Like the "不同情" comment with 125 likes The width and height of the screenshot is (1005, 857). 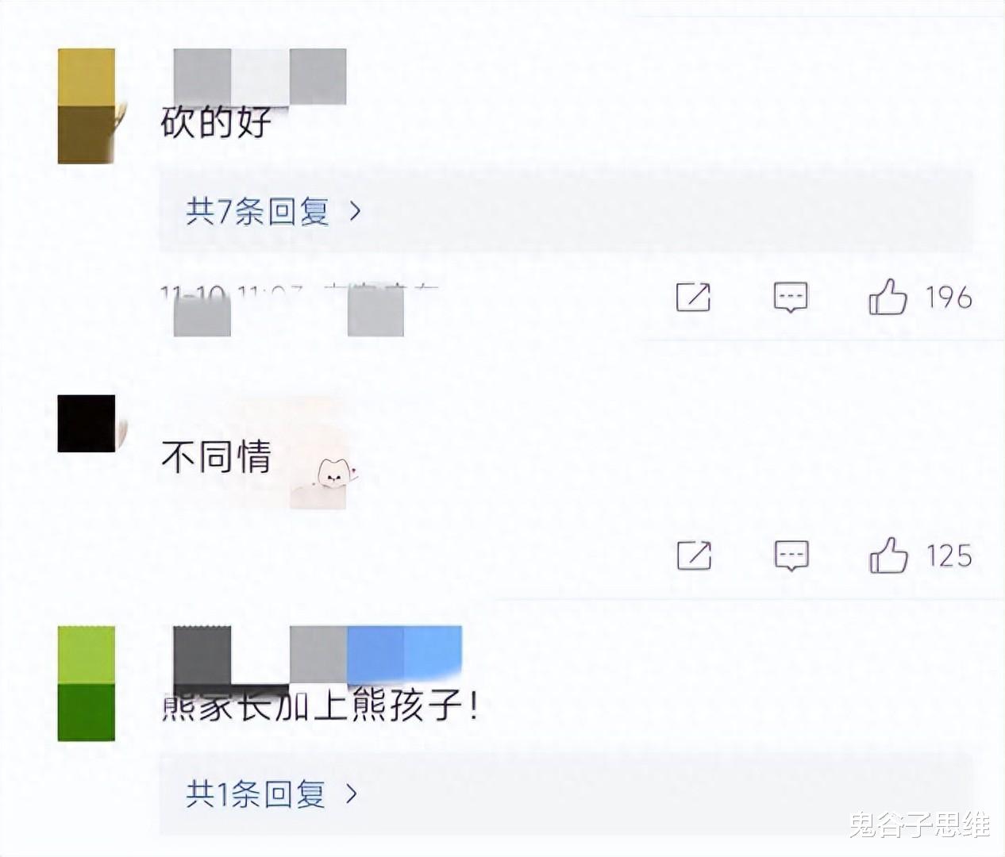(888, 555)
